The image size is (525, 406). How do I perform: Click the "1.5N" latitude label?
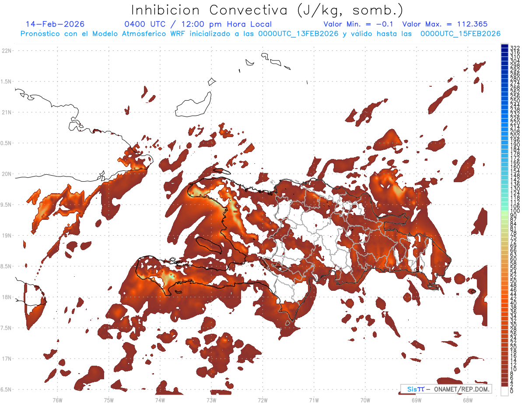pyautogui.click(x=7, y=81)
